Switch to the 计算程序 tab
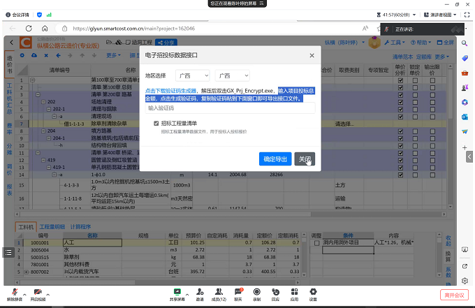This screenshot has height=308, width=475. click(x=80, y=227)
